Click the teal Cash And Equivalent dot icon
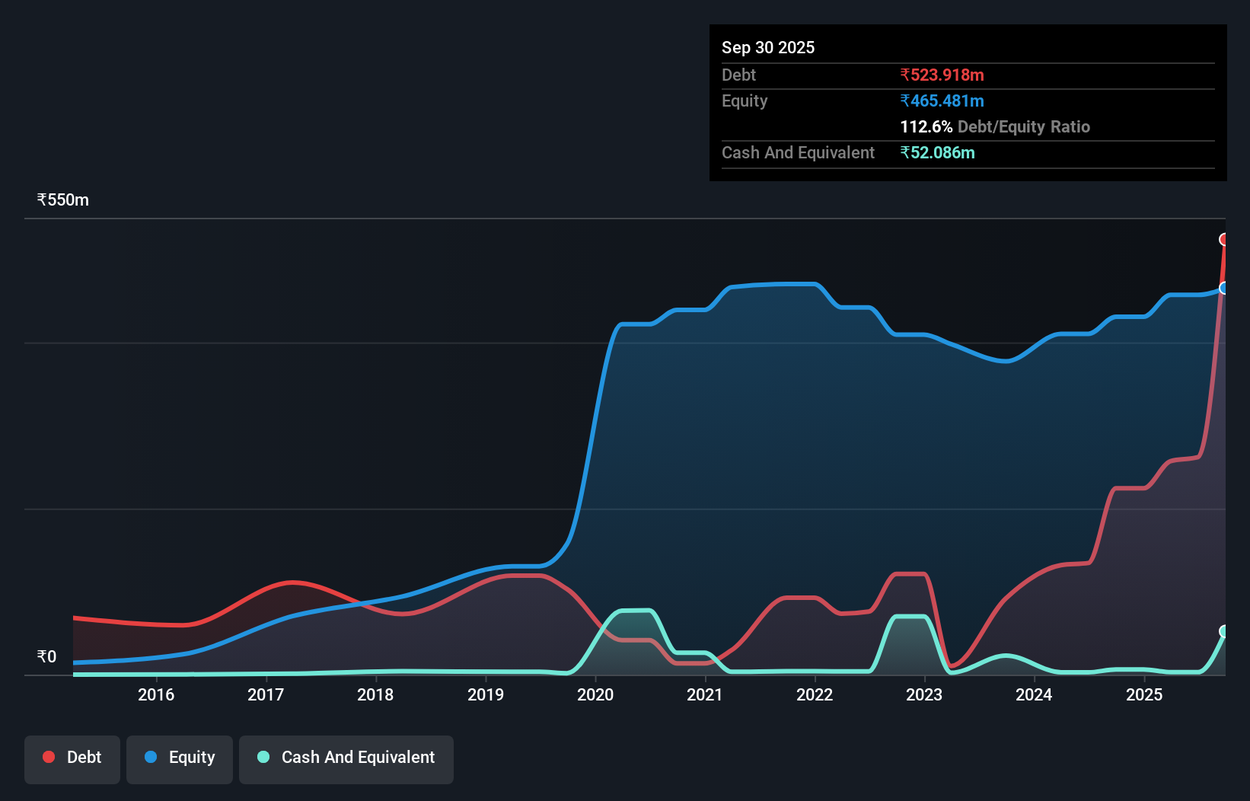The width and height of the screenshot is (1250, 801). [x=263, y=757]
